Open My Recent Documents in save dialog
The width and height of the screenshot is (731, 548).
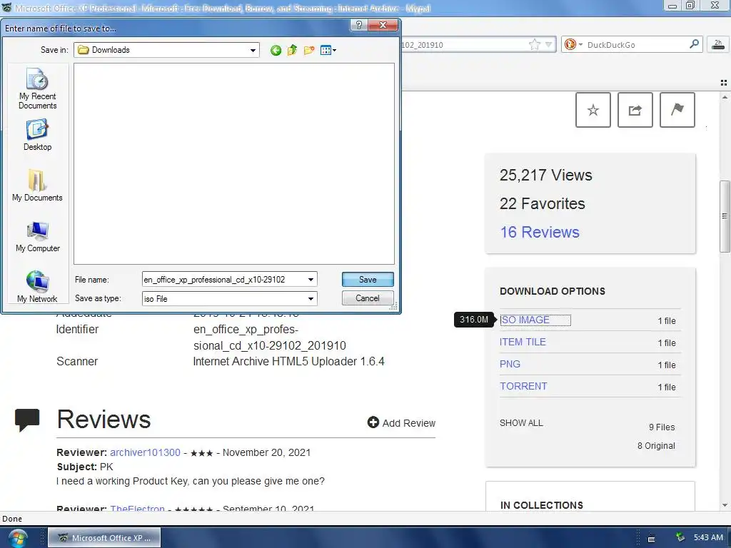click(37, 88)
